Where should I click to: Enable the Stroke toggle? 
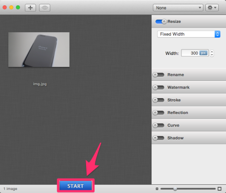click(158, 100)
